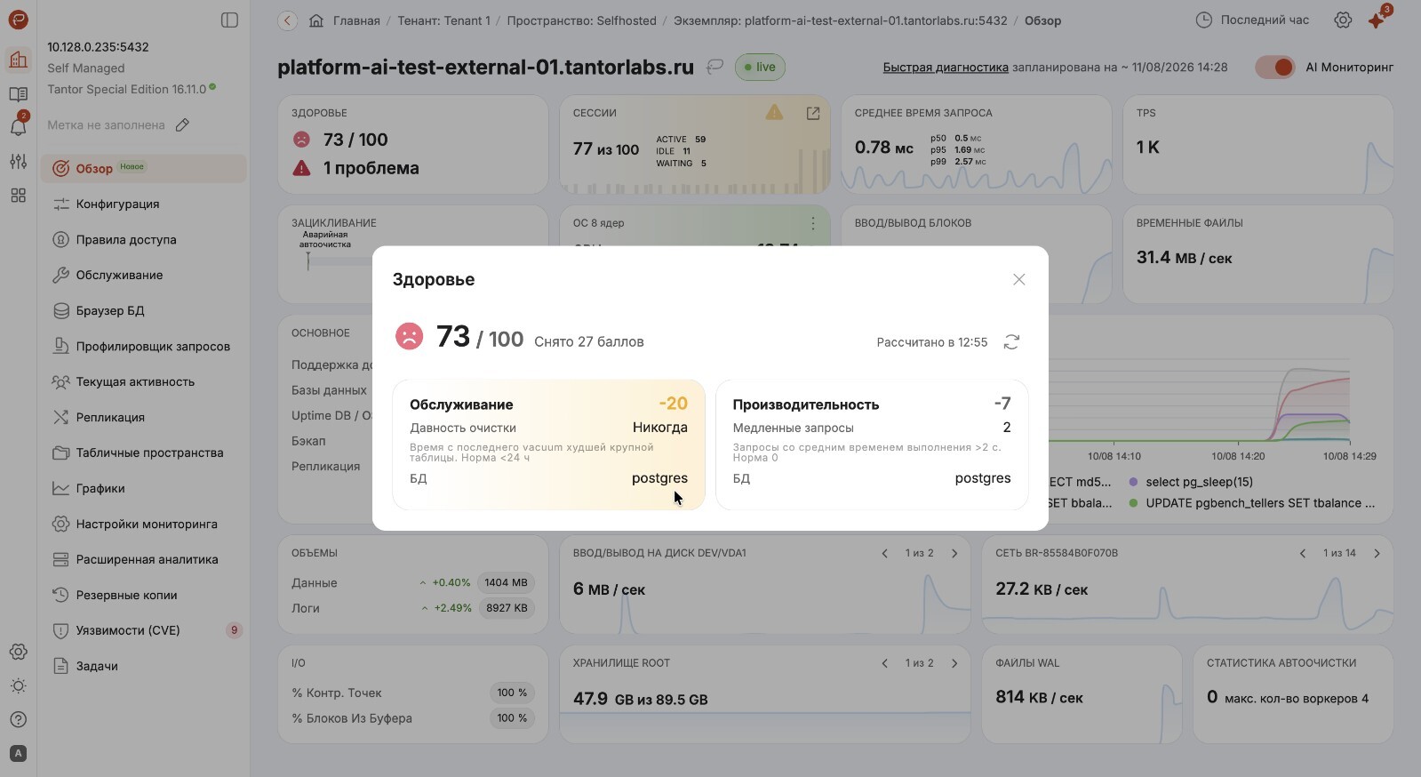Open the instances building icon in left rail
The width and height of the screenshot is (1421, 777).
tap(18, 60)
